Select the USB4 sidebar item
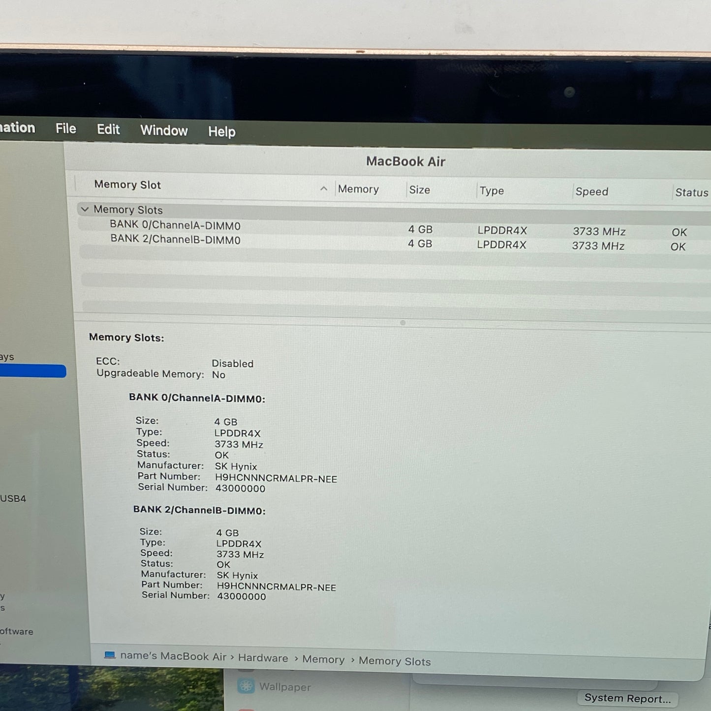This screenshot has width=711, height=711. pos(13,498)
